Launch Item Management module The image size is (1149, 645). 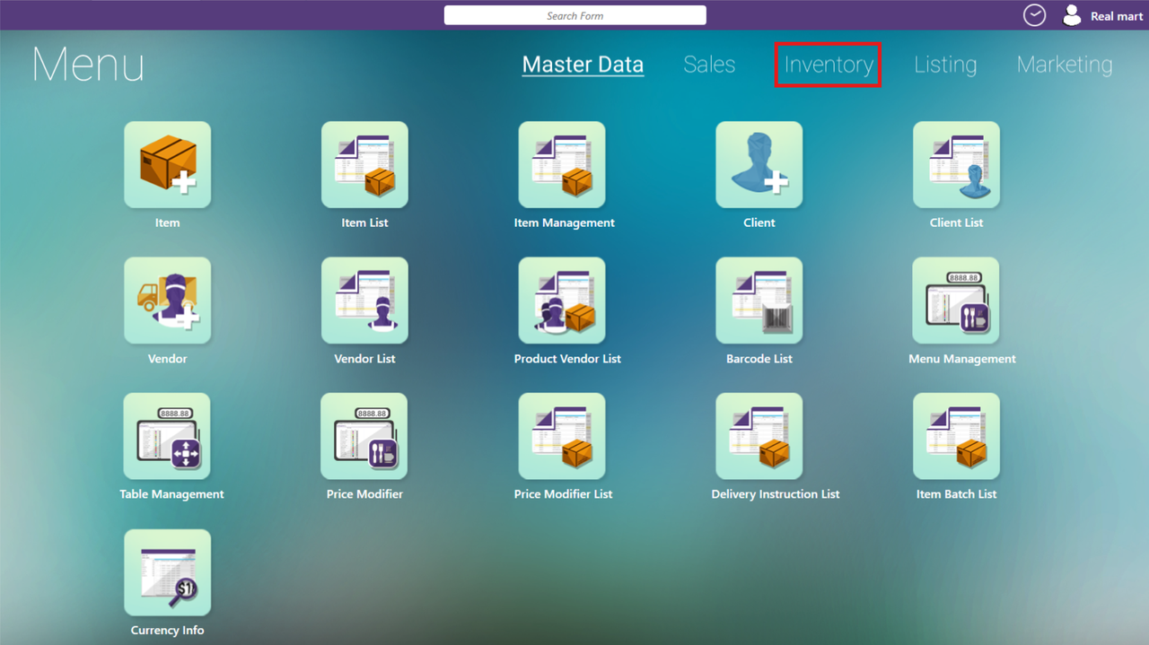pos(562,165)
